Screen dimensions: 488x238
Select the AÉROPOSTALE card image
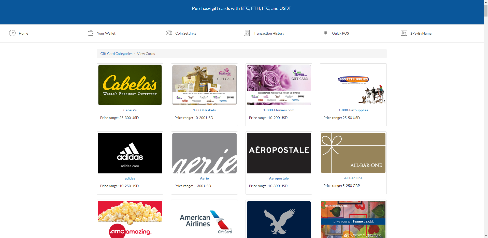pyautogui.click(x=279, y=153)
